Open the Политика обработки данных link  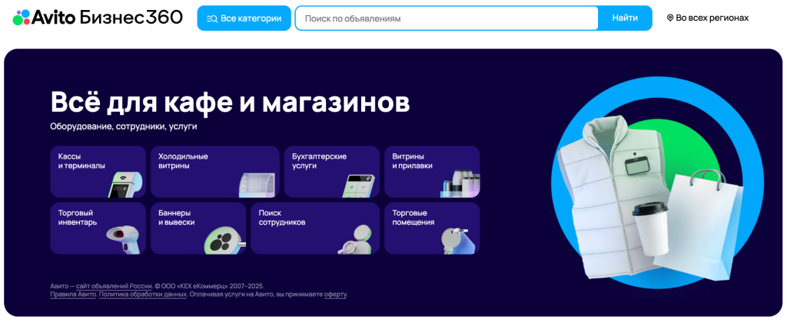143,294
